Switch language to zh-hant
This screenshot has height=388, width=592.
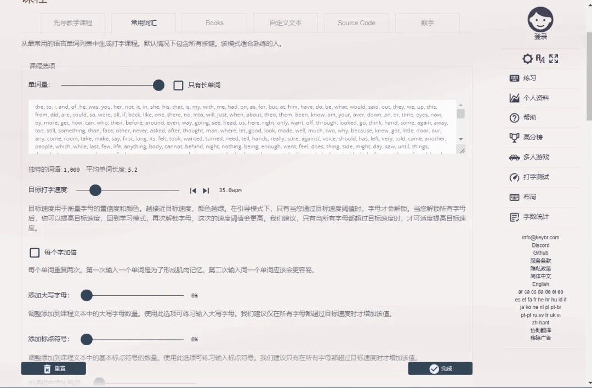pos(540,323)
